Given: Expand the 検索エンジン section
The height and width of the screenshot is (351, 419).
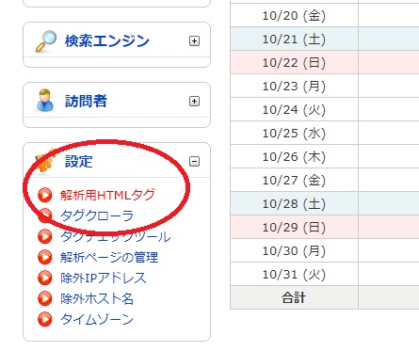Looking at the screenshot, I should pyautogui.click(x=194, y=40).
